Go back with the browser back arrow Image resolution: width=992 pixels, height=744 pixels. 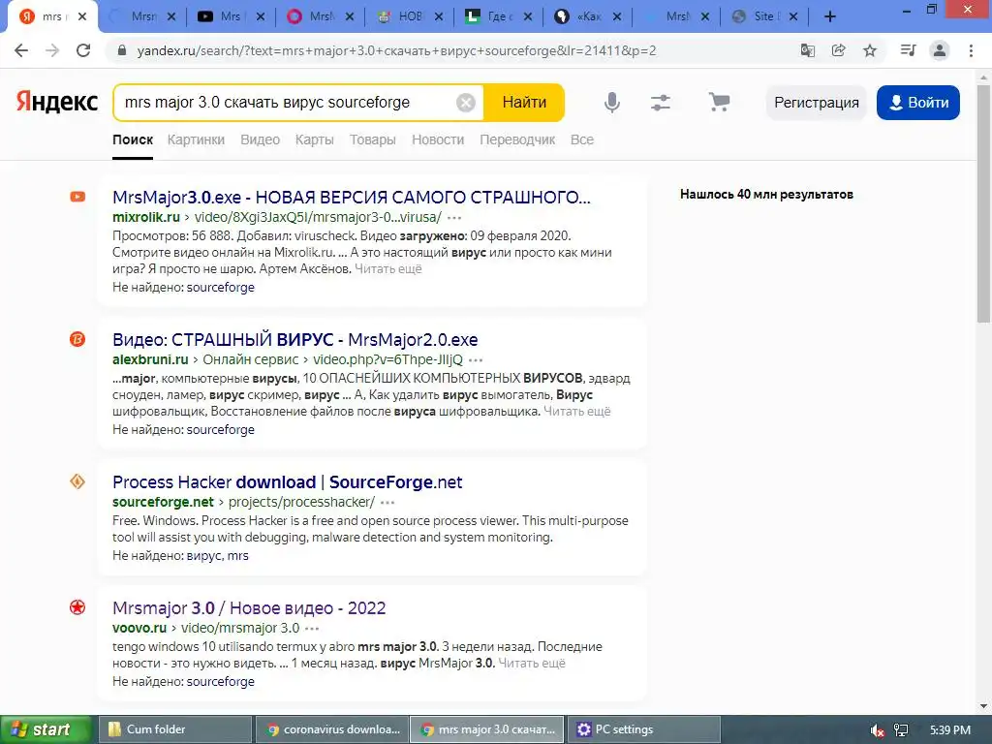pyautogui.click(x=21, y=50)
